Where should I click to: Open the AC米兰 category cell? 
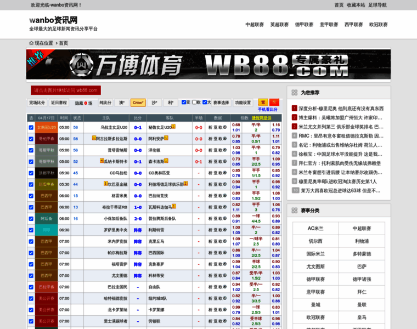(x=315, y=228)
